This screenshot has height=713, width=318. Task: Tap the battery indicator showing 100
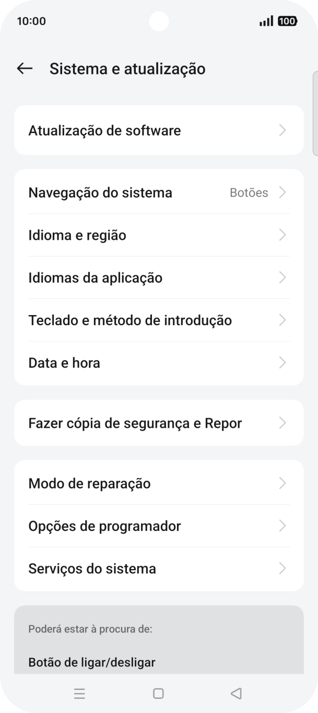[287, 21]
